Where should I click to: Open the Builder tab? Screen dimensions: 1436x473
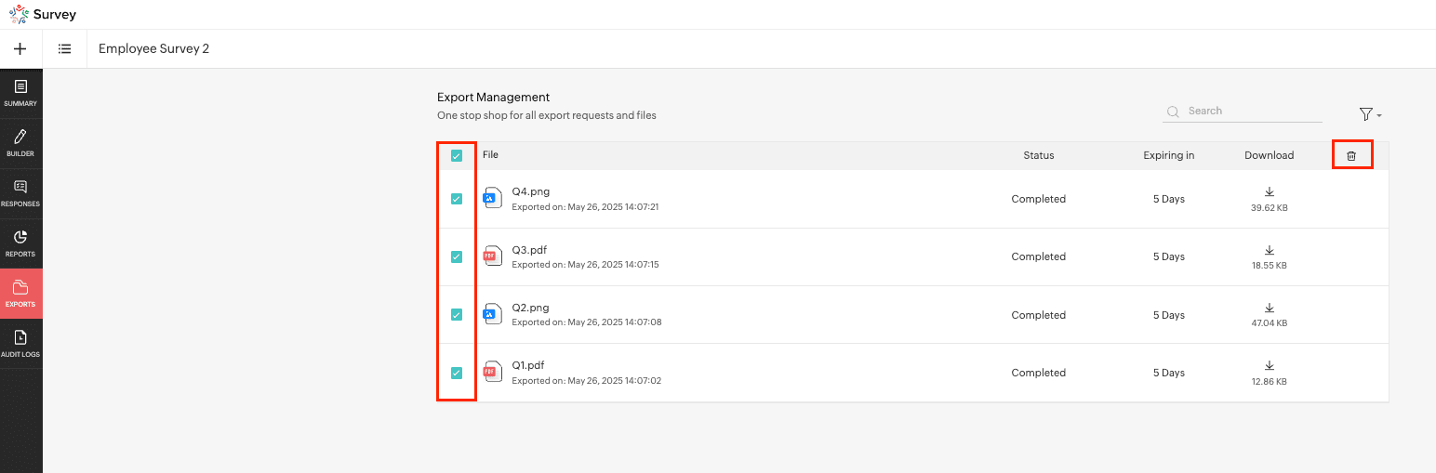coord(20,143)
